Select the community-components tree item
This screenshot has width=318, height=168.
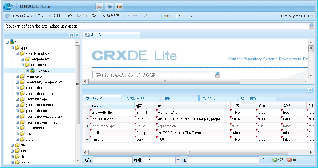44,82
